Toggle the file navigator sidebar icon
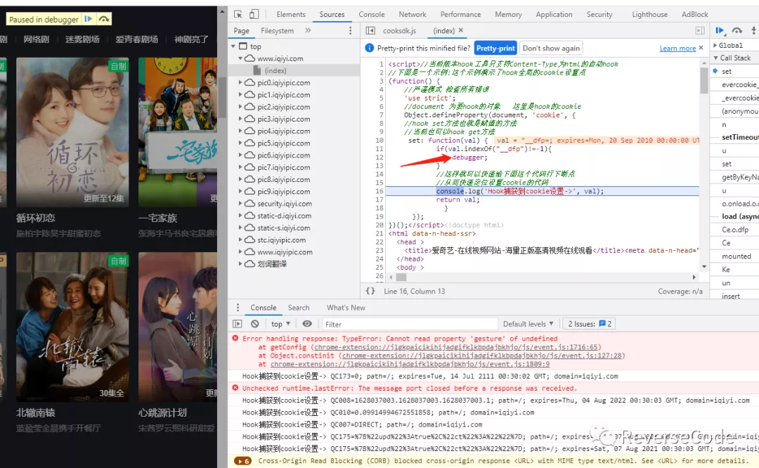 370,30
